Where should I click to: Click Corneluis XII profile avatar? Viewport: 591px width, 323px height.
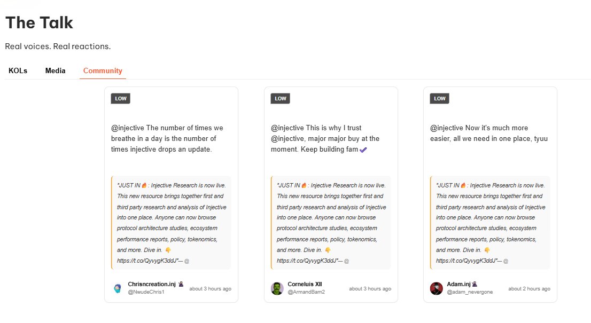[x=277, y=288]
